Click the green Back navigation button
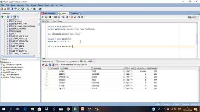Image resolution: width=200 pixels, height=112 pixels. 22,9
